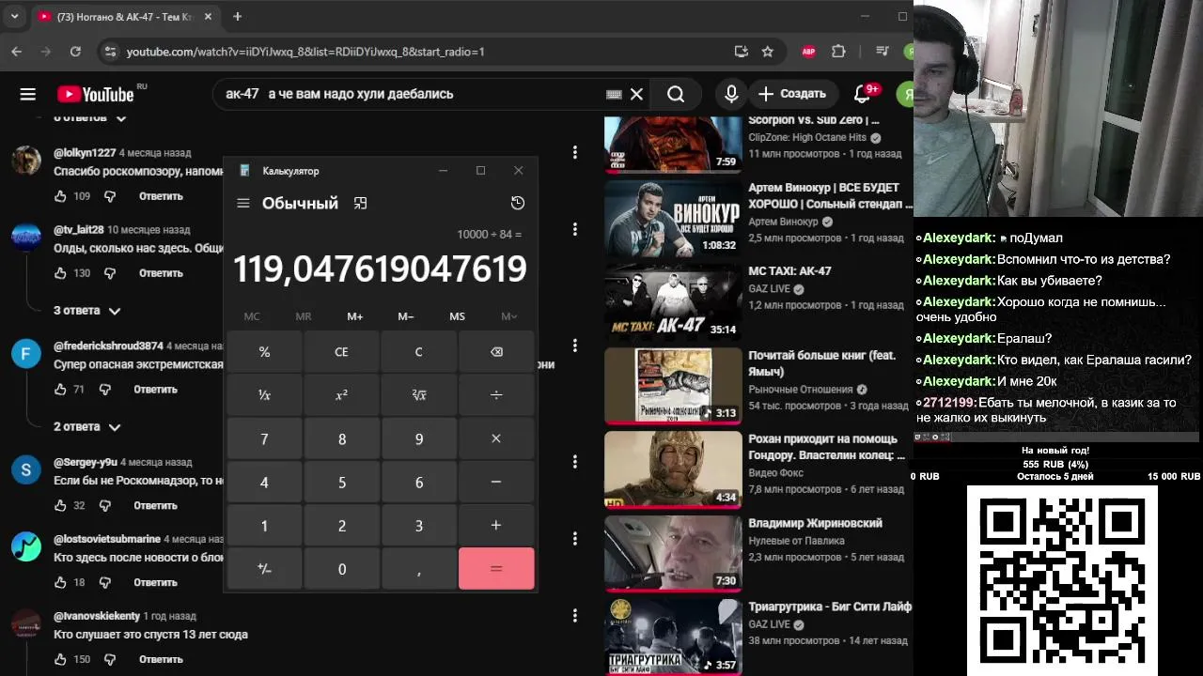The image size is (1203, 676).
Task: Open options menu for @lolkyn1227 comment
Action: [x=575, y=152]
